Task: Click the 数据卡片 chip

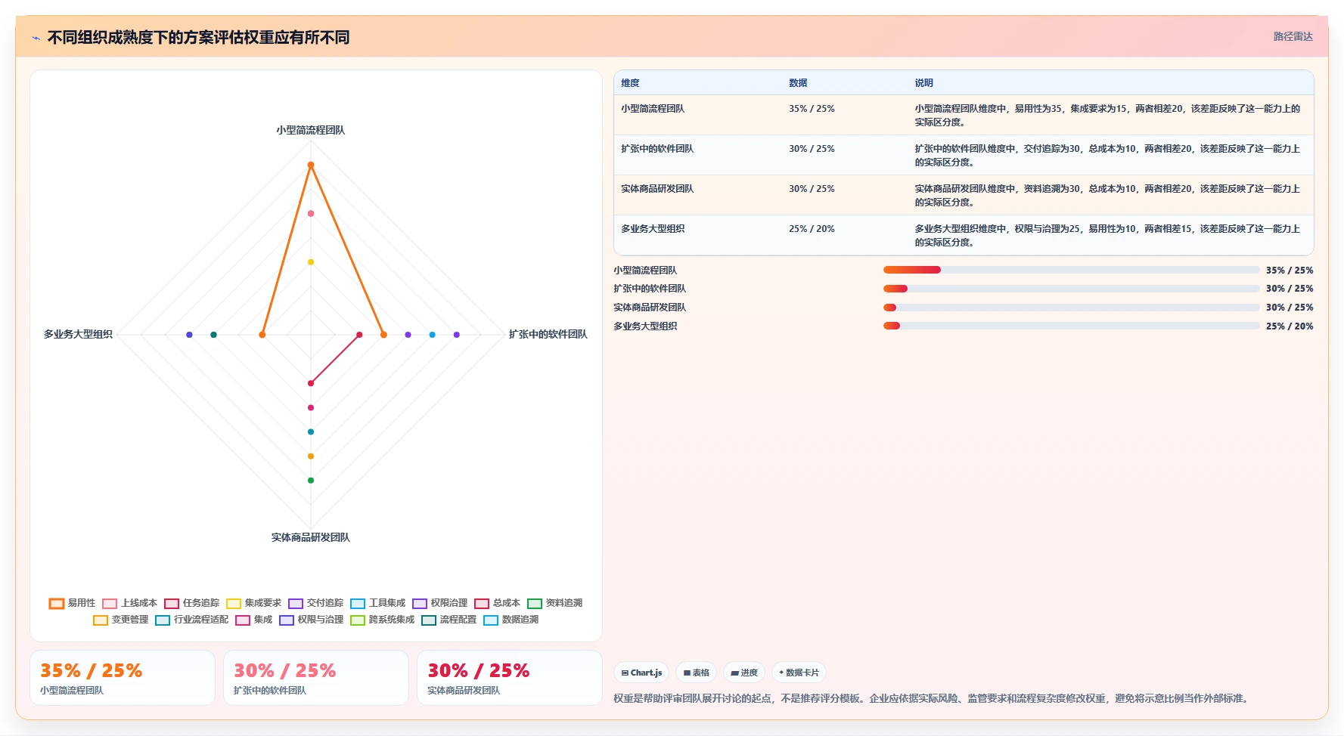Action: (x=799, y=673)
